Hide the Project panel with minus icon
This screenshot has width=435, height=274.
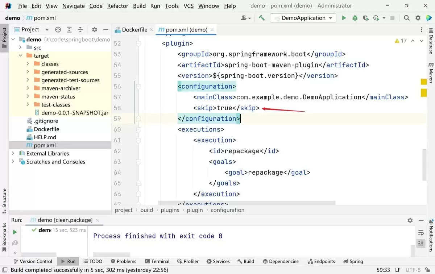[106, 30]
